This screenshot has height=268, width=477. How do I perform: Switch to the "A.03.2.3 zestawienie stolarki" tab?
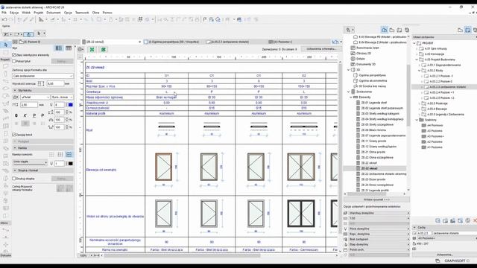pyautogui.click(x=230, y=42)
